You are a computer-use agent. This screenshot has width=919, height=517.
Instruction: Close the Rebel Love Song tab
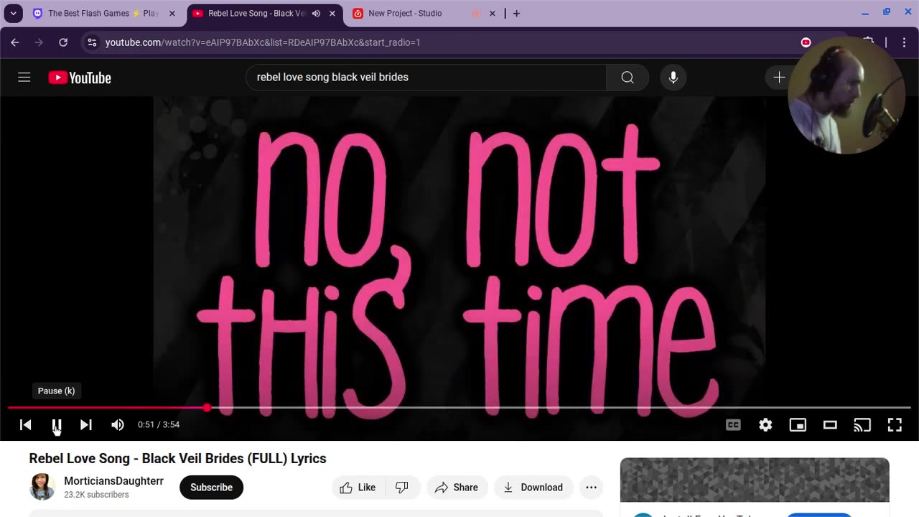(x=332, y=13)
